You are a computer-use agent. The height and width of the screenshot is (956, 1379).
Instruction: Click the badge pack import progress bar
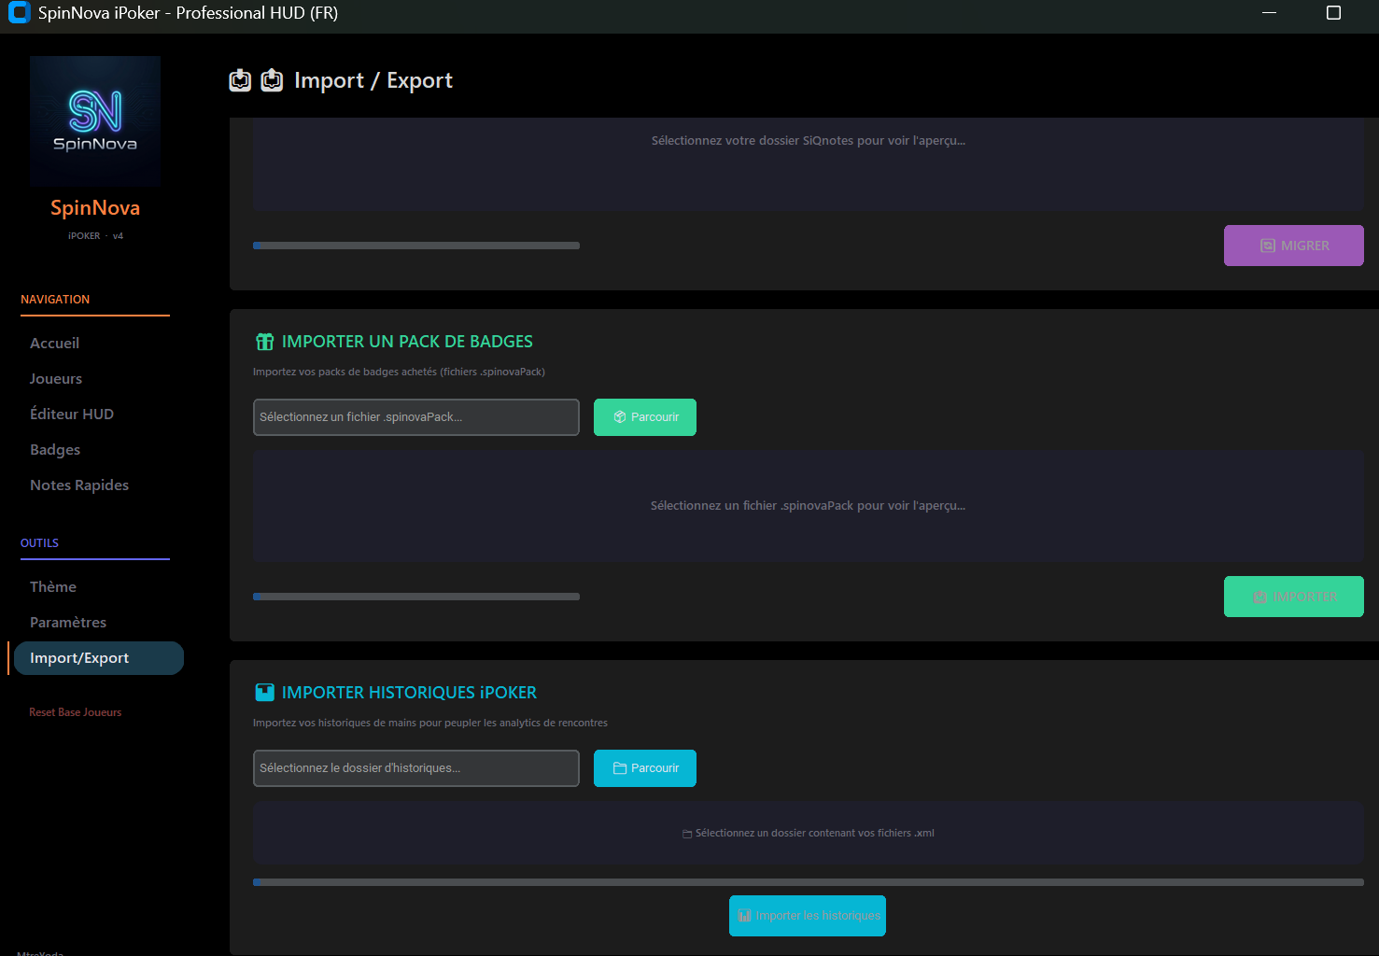pos(416,597)
